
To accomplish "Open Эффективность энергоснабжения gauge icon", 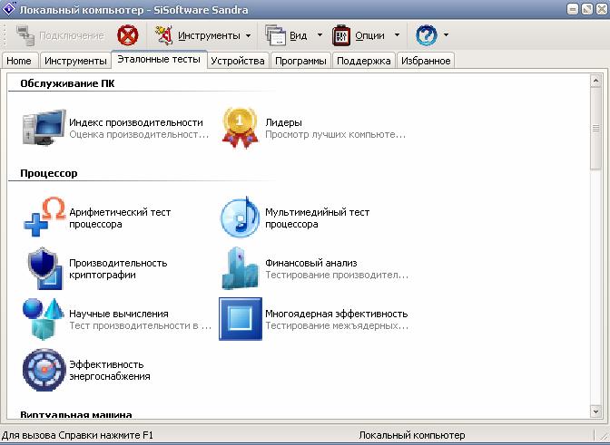I will pyautogui.click(x=44, y=370).
